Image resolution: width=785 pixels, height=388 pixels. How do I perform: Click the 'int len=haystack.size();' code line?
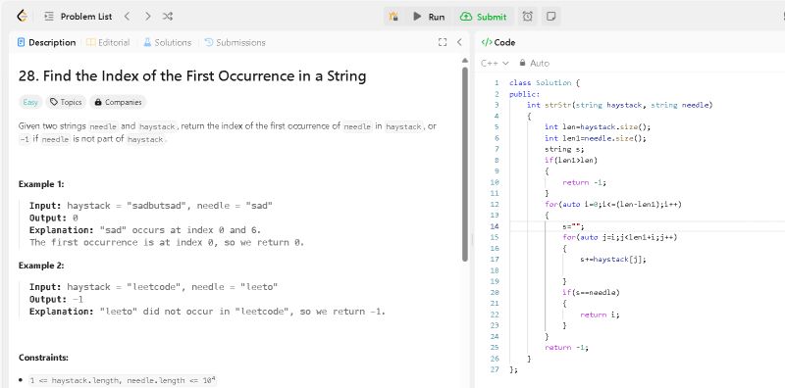click(598, 127)
